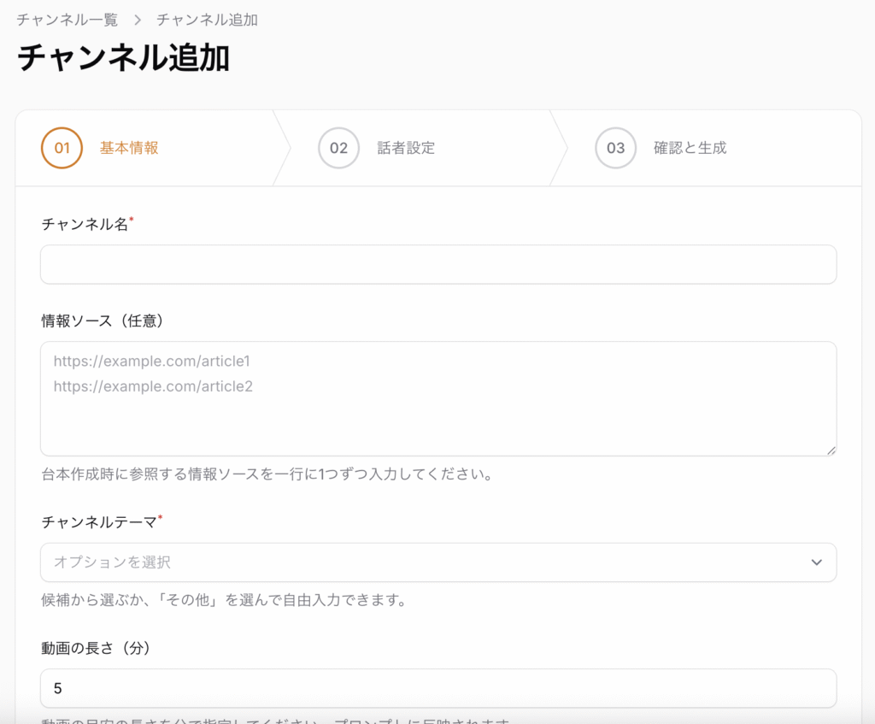Image resolution: width=875 pixels, height=724 pixels.
Task: Click the チャンネル追加 breadcrumb item
Action: pos(207,21)
